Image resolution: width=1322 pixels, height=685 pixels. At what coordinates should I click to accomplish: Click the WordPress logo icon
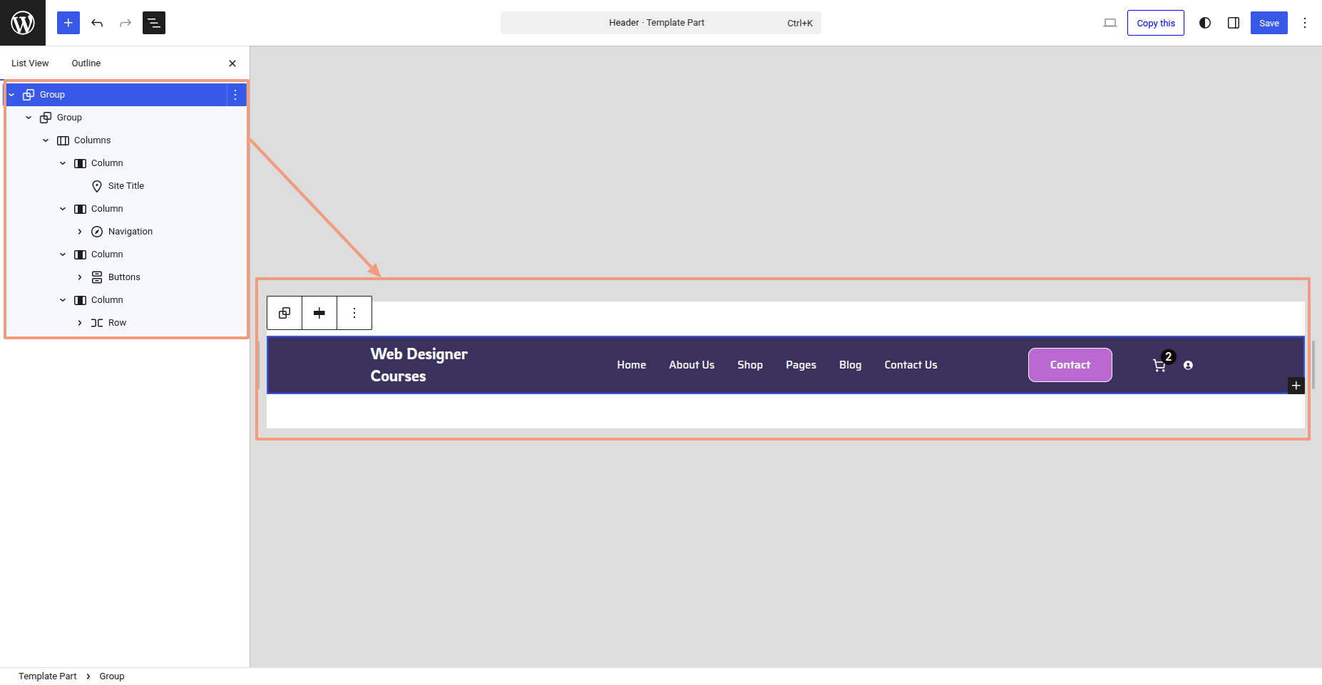point(23,23)
